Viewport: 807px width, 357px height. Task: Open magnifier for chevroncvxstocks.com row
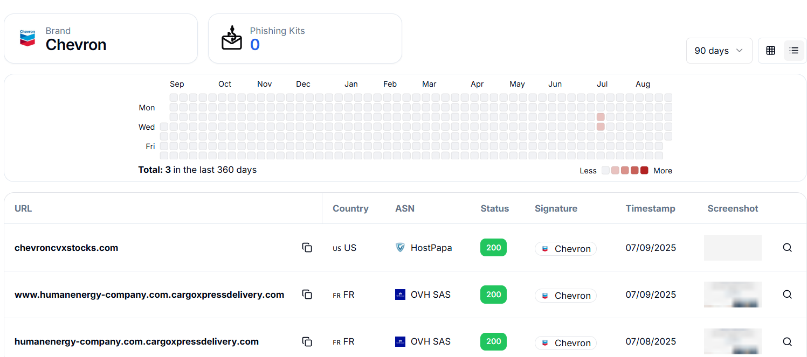point(787,248)
